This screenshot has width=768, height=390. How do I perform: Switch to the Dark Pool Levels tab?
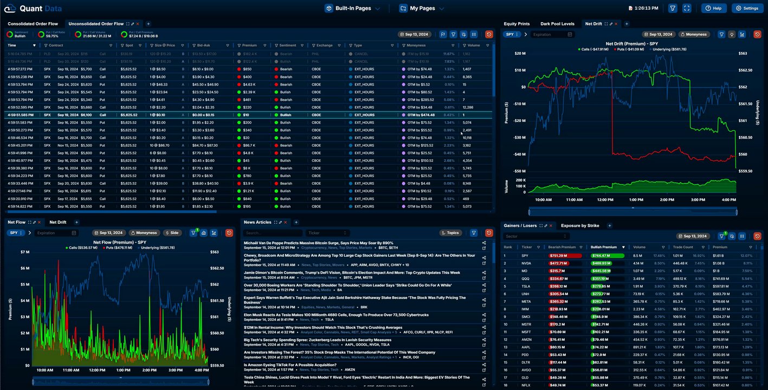(557, 24)
